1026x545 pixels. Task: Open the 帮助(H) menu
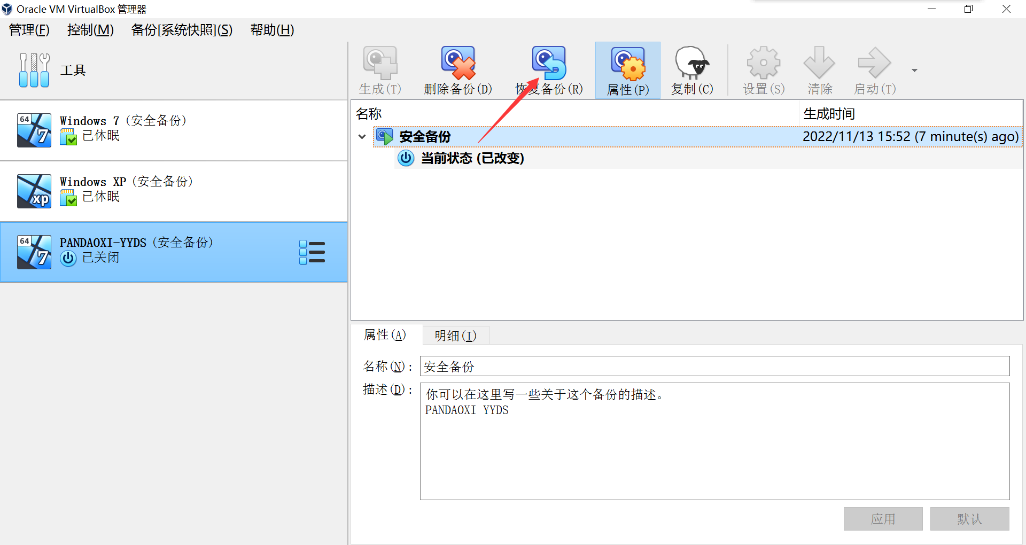point(273,30)
